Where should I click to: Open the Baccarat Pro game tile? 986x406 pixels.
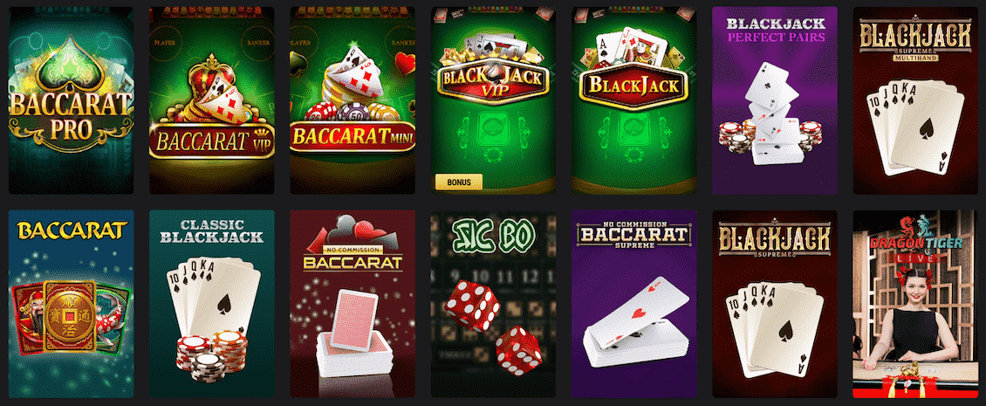coord(71,100)
